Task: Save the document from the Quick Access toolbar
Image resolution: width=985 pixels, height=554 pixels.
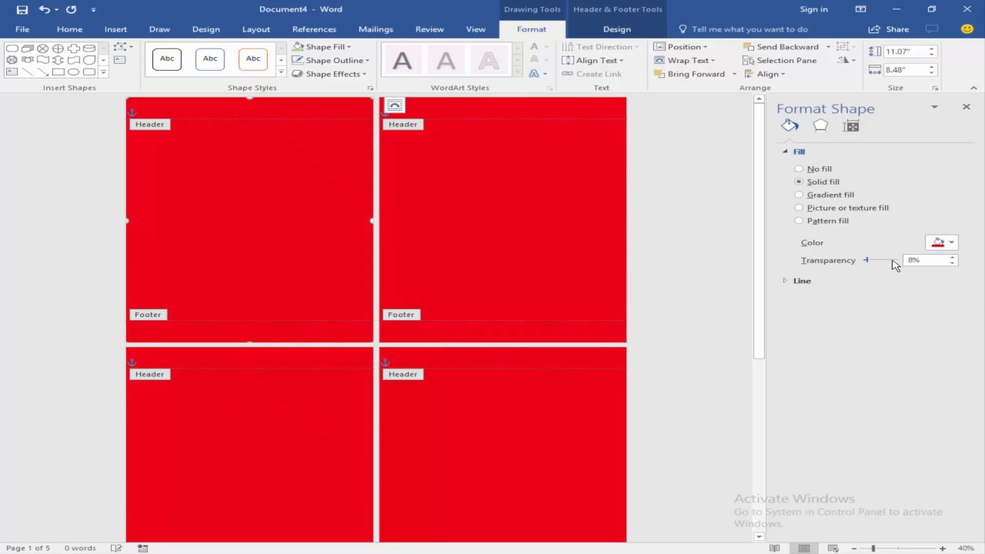Action: pyautogui.click(x=22, y=9)
